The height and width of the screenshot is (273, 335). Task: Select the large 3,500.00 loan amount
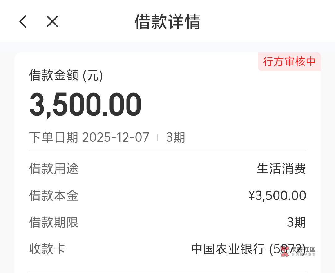(x=85, y=105)
